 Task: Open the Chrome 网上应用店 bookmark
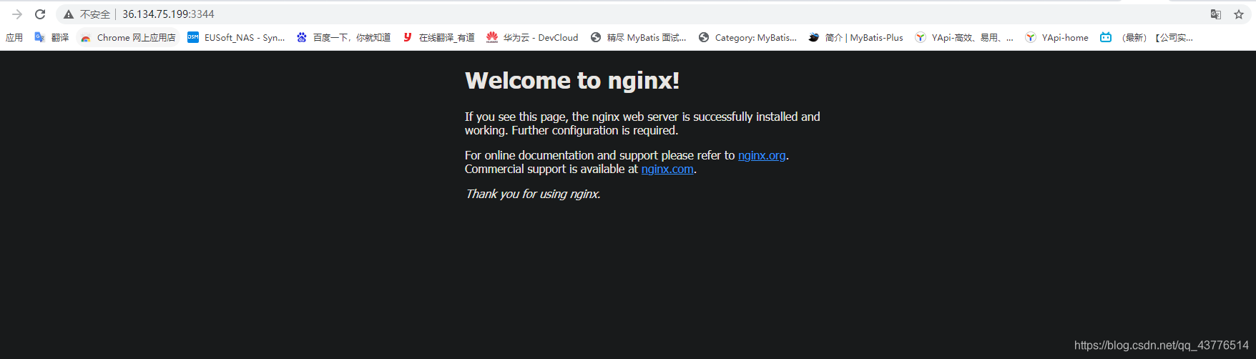128,38
